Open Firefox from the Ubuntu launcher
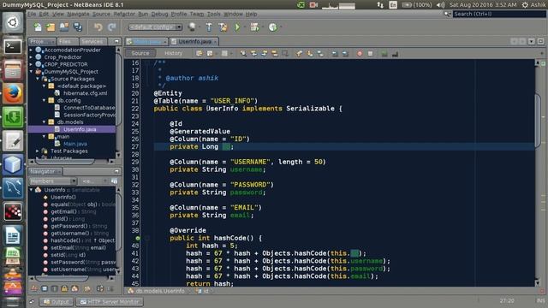This screenshot has height=308, width=548. click(x=13, y=93)
